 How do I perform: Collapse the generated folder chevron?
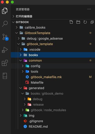click(x=20, y=88)
